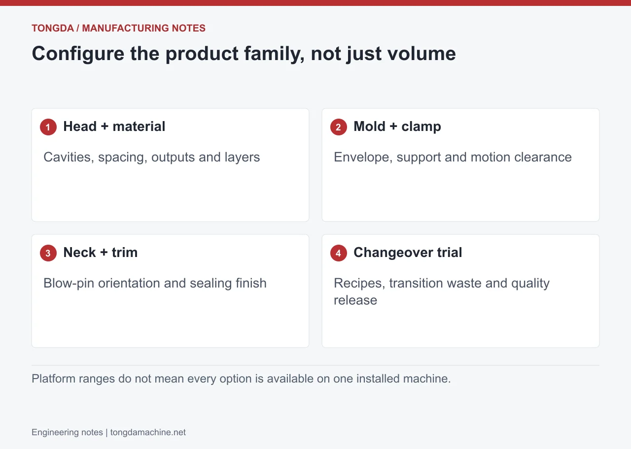Select the "Platform ranges do not mean" note
The width and height of the screenshot is (631, 449).
pos(241,379)
